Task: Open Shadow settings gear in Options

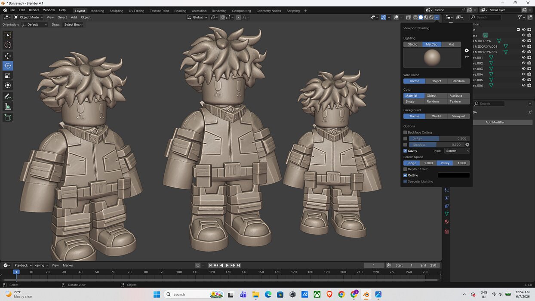Action: pyautogui.click(x=467, y=145)
